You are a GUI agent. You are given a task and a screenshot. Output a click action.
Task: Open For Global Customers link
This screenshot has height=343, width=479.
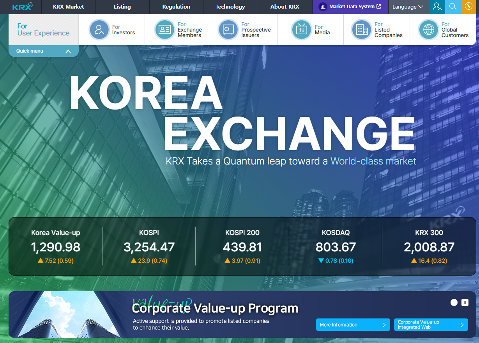(x=455, y=30)
